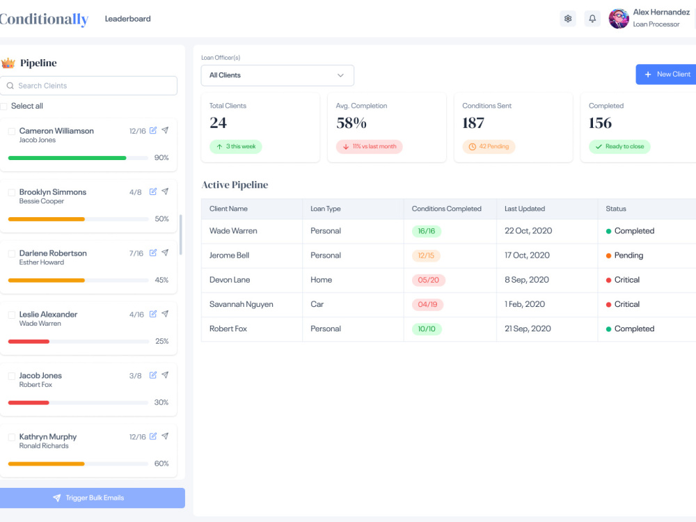The image size is (696, 522).
Task: Edit Jacob Jones client card
Action: click(153, 376)
